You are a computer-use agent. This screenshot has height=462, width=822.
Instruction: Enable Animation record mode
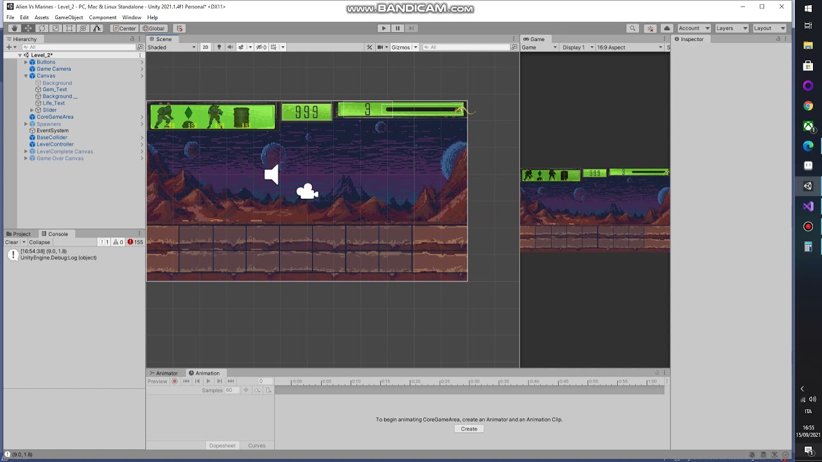[x=174, y=381]
